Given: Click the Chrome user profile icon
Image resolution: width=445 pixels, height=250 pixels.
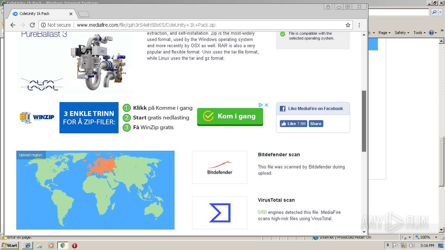Looking at the screenshot, I should (x=328, y=7).
